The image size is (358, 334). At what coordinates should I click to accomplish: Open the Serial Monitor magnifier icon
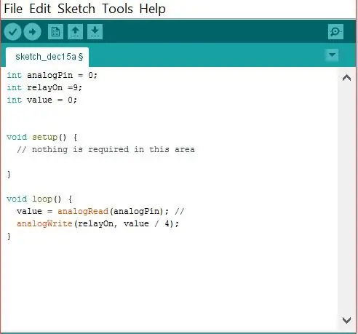click(x=335, y=31)
